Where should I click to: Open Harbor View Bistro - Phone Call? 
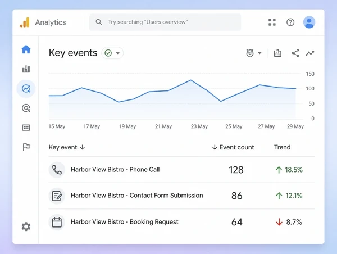pyautogui.click(x=115, y=170)
